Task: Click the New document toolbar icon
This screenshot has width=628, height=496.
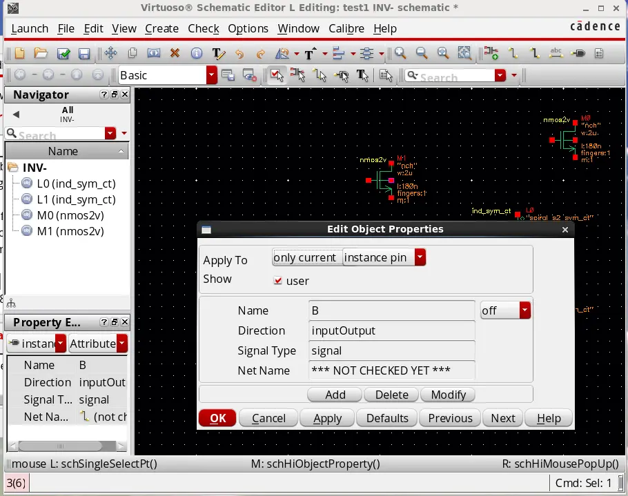Action: 19,53
